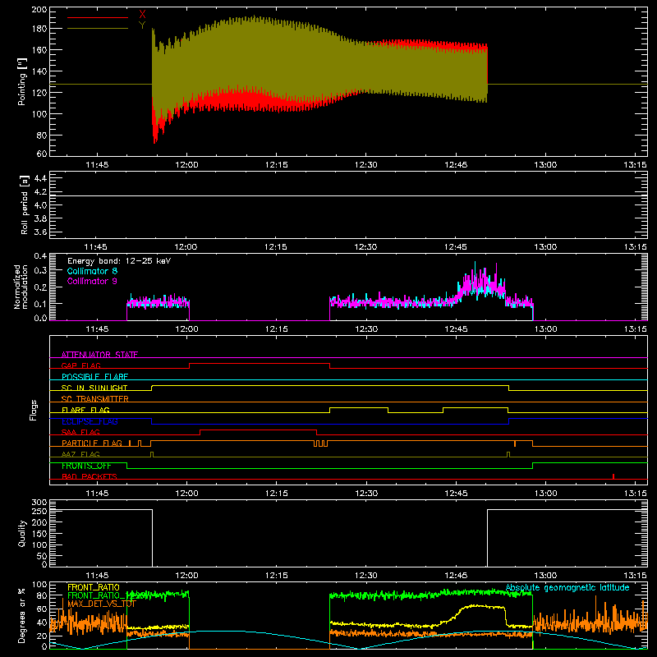The height and width of the screenshot is (657, 657).
Task: Click the 'Normalized modulation' axis title
Action: (21, 287)
